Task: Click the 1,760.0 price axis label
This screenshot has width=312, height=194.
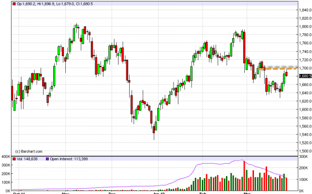Action: pos(305,43)
